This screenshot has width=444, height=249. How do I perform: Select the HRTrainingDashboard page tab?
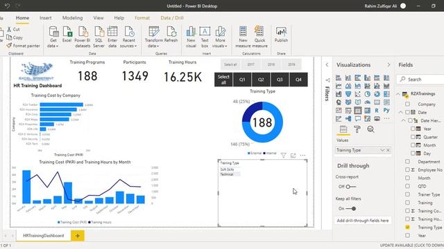point(43,235)
